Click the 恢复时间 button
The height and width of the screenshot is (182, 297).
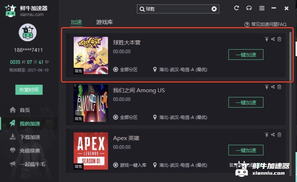point(29,90)
